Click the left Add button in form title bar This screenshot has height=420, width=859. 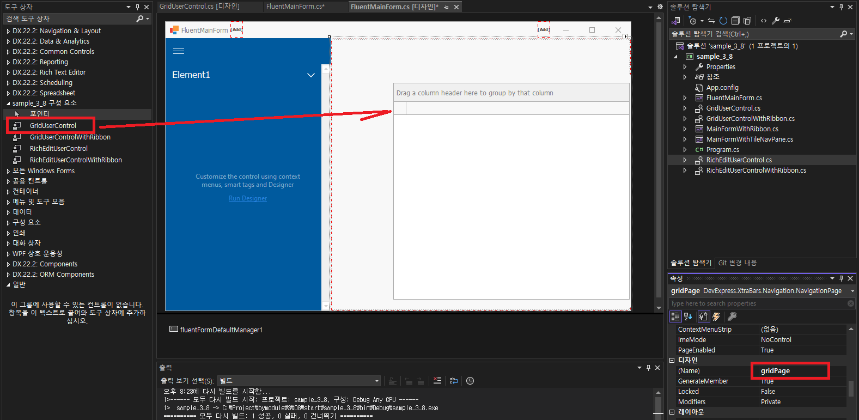[237, 29]
